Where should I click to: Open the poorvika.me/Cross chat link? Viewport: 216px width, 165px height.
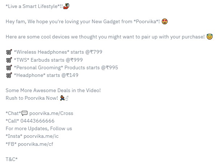[51, 113]
